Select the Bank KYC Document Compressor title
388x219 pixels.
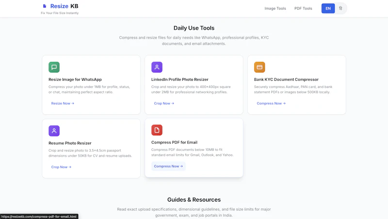[x=286, y=79]
